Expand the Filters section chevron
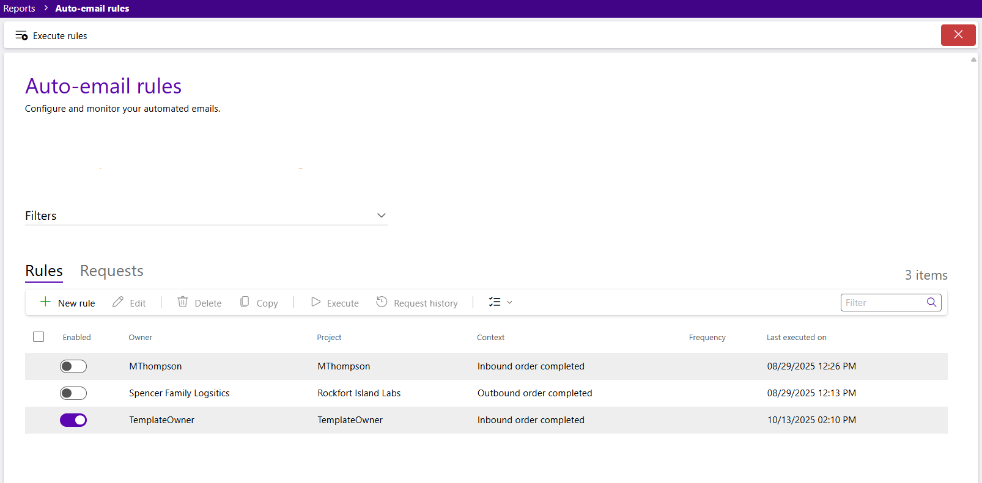 click(381, 216)
